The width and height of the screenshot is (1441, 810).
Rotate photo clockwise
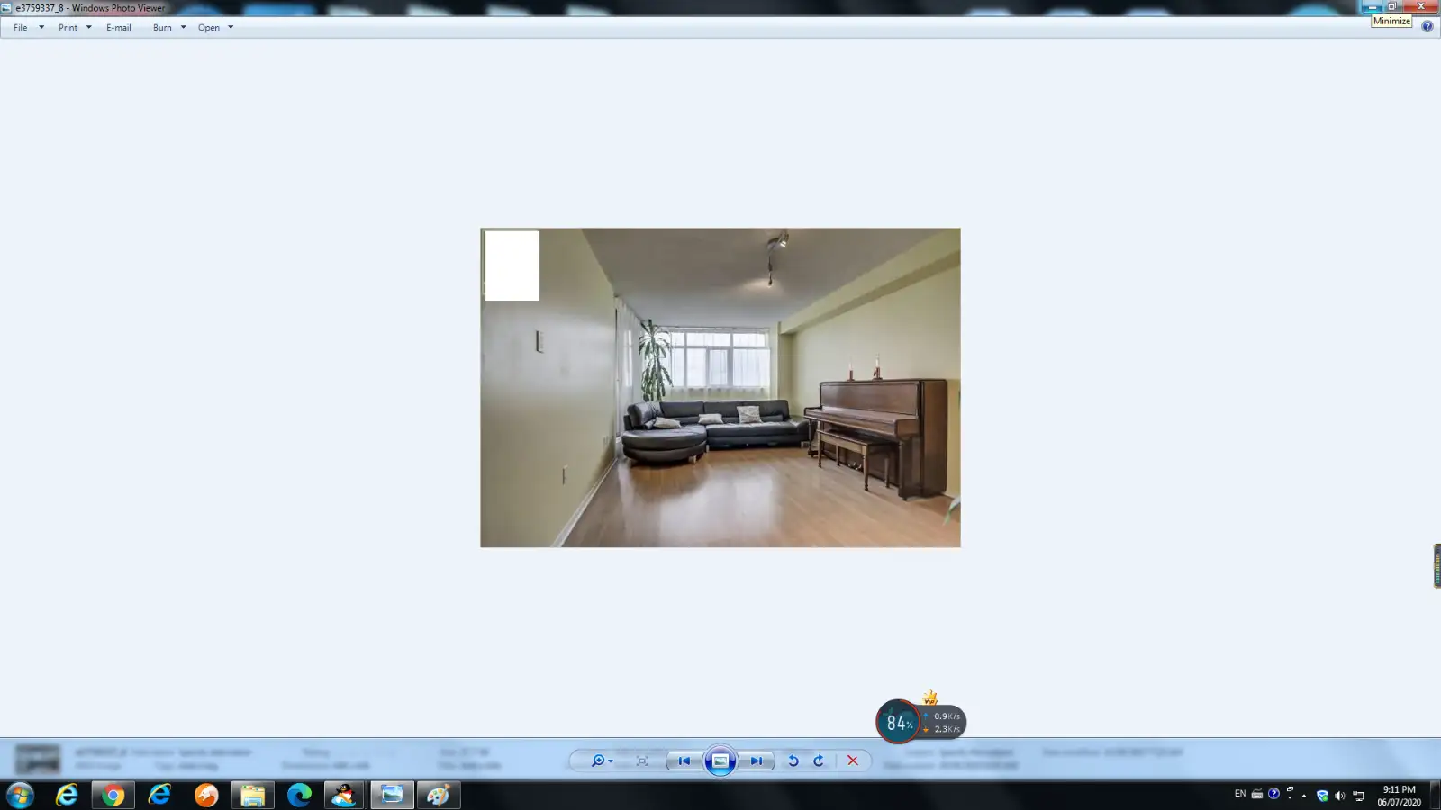coord(819,760)
